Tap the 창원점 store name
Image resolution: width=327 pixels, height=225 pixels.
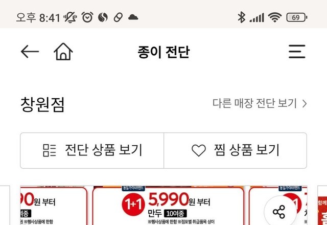point(42,104)
